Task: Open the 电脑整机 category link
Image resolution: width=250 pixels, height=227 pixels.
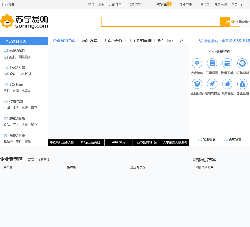Action: [10, 57]
